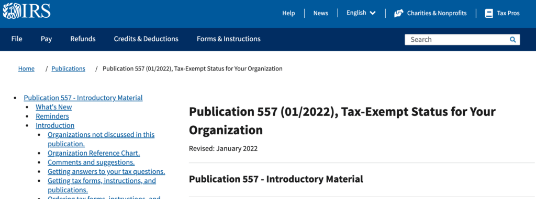Open Publication 557 - Introductory Material link
536x199 pixels.
83,98
